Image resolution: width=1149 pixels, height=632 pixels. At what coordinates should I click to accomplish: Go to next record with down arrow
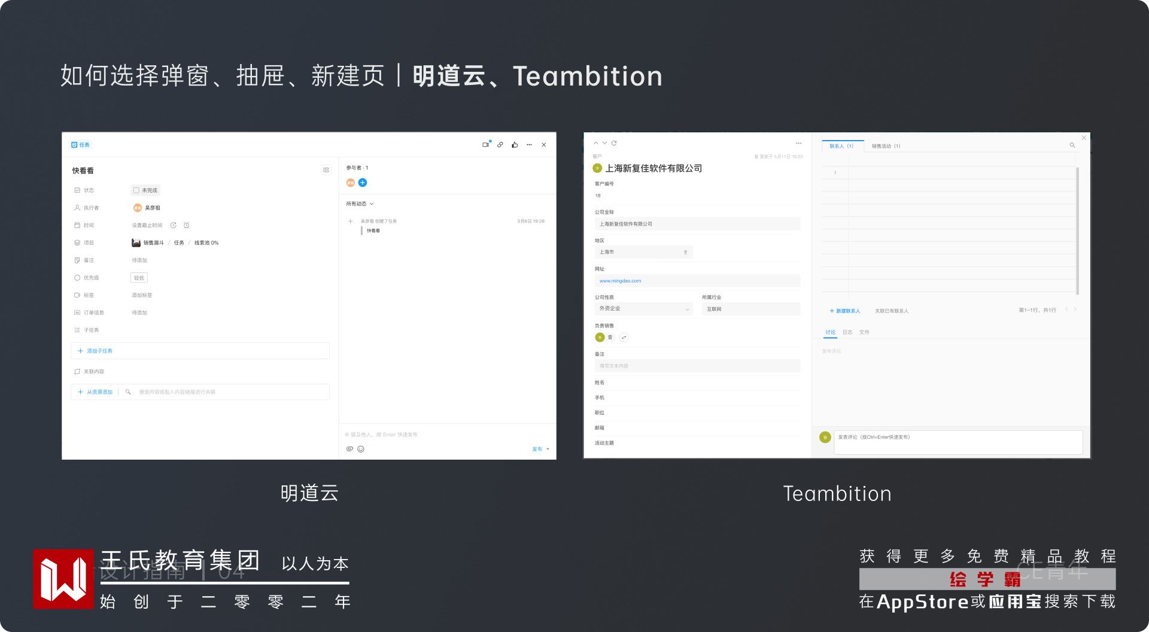605,143
